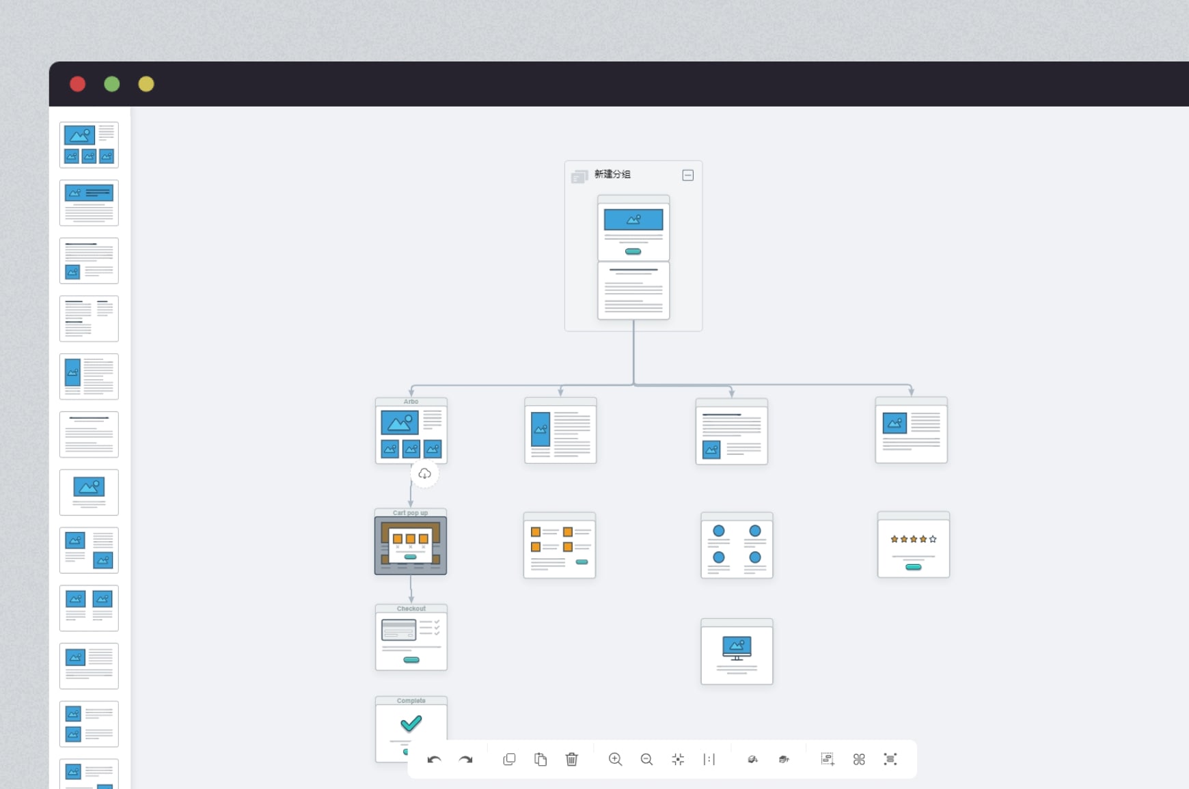Click the paste clipboard icon
The image size is (1189, 789).
[x=541, y=760]
